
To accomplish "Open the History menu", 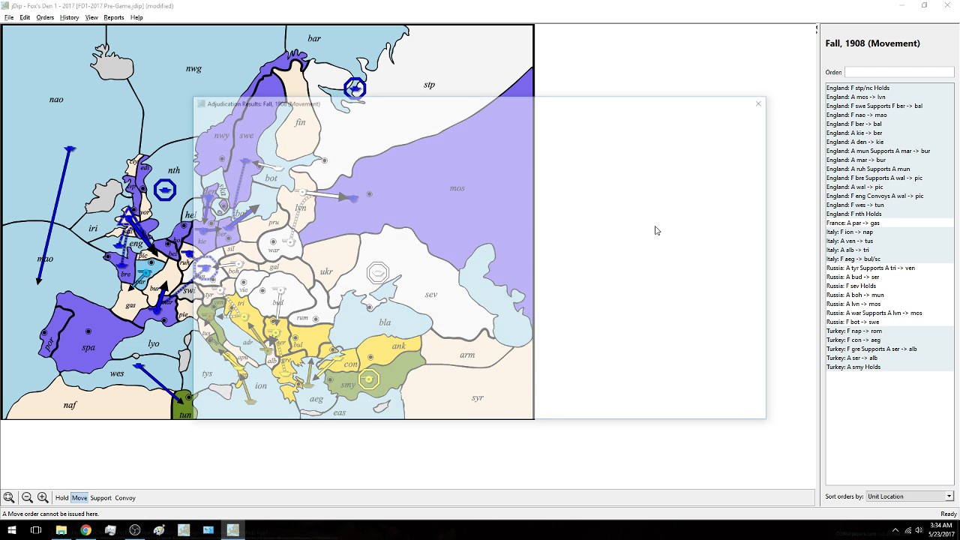I will coord(69,17).
